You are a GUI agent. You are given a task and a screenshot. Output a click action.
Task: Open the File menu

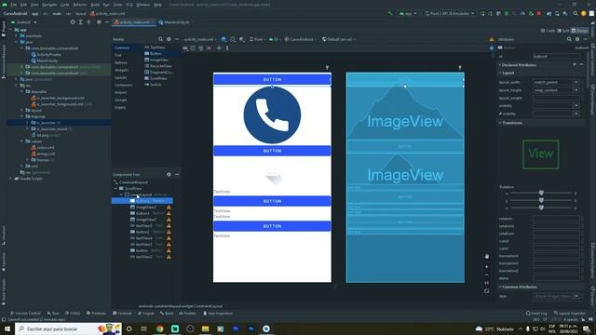tap(14, 5)
